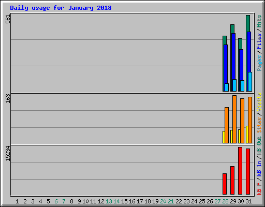Click the yellow Visits bar for day 31
Screen dimensions: 265x207
point(247,135)
